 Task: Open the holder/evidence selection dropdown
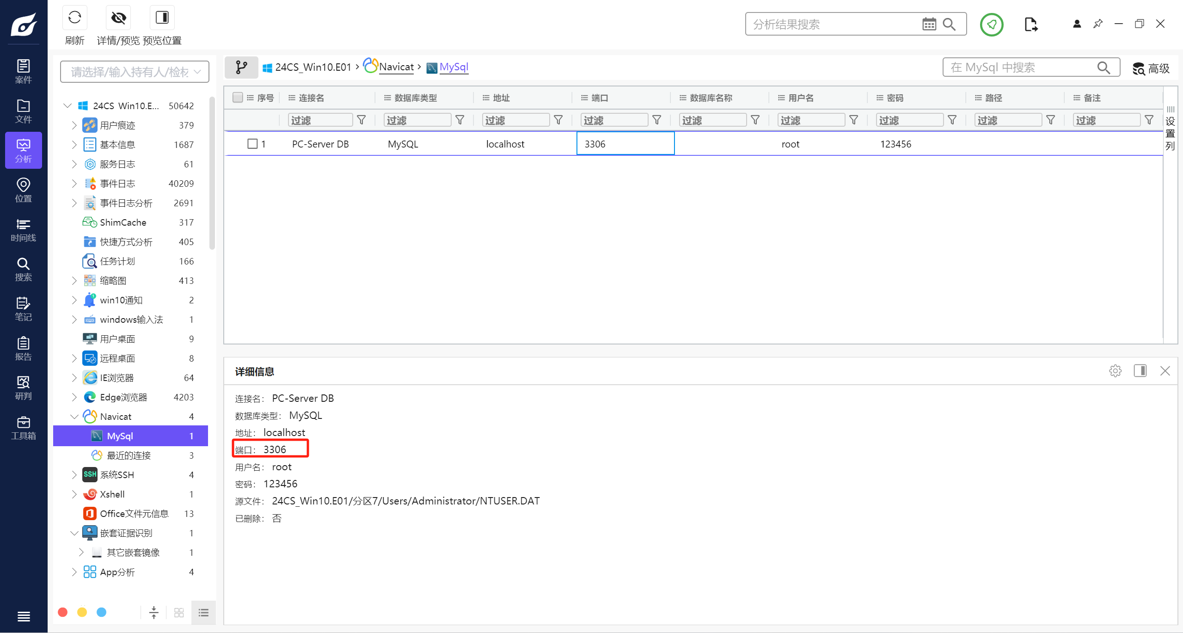[x=135, y=72]
